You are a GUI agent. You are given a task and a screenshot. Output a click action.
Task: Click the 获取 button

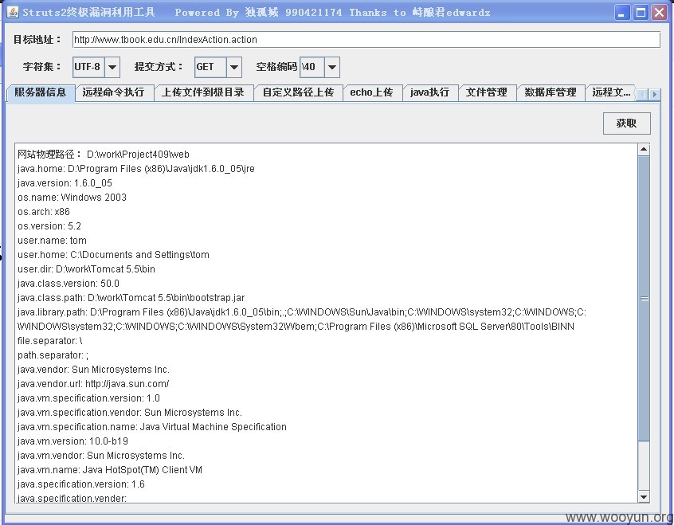click(627, 123)
